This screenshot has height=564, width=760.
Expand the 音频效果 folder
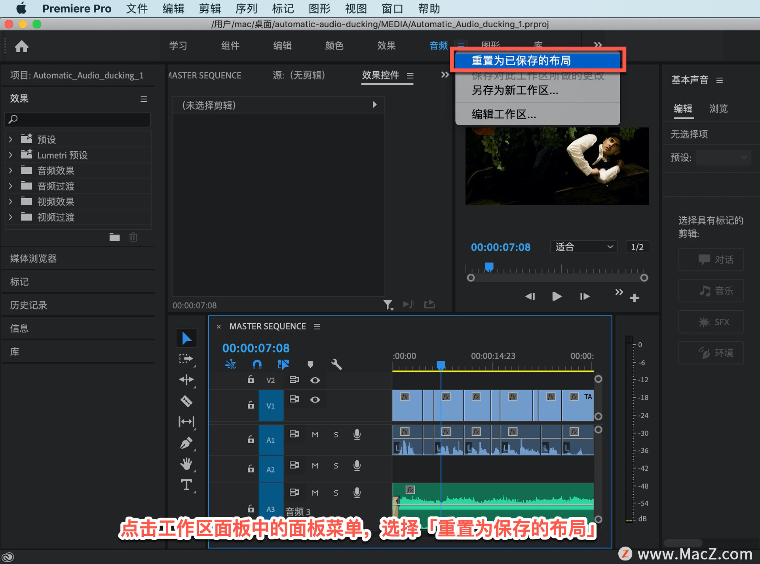[11, 170]
